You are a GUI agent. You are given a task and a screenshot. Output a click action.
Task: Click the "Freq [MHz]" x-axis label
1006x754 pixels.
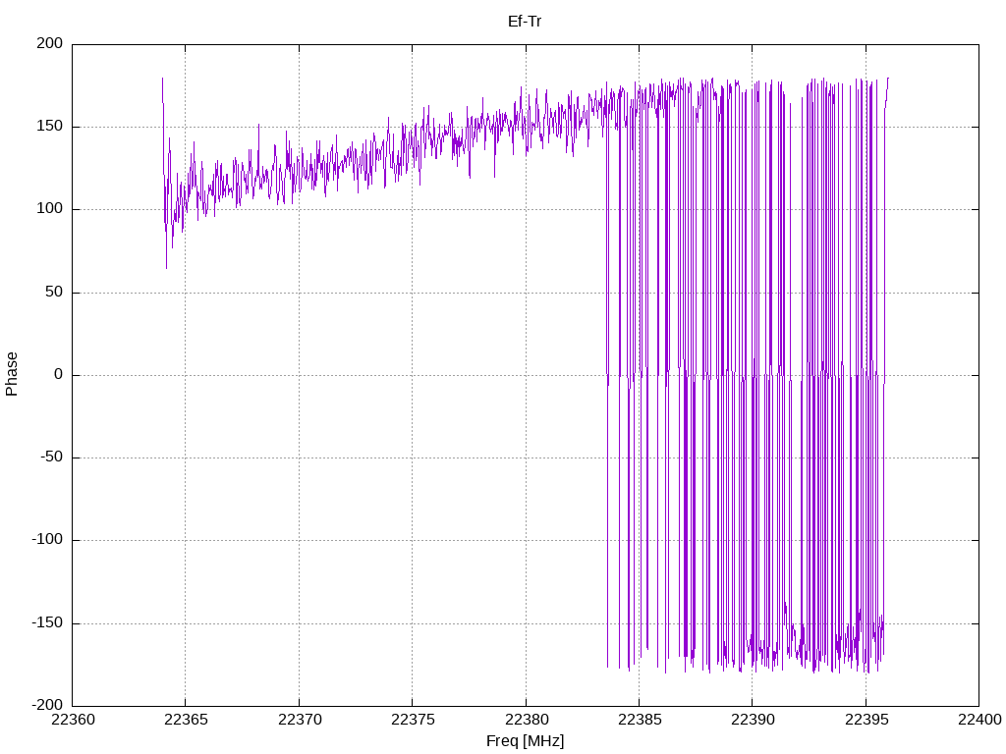click(525, 740)
